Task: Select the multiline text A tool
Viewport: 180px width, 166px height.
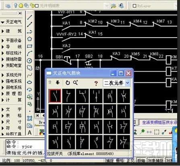Action: [30, 133]
